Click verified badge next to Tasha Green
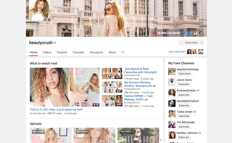232x143 pixels. point(195,112)
